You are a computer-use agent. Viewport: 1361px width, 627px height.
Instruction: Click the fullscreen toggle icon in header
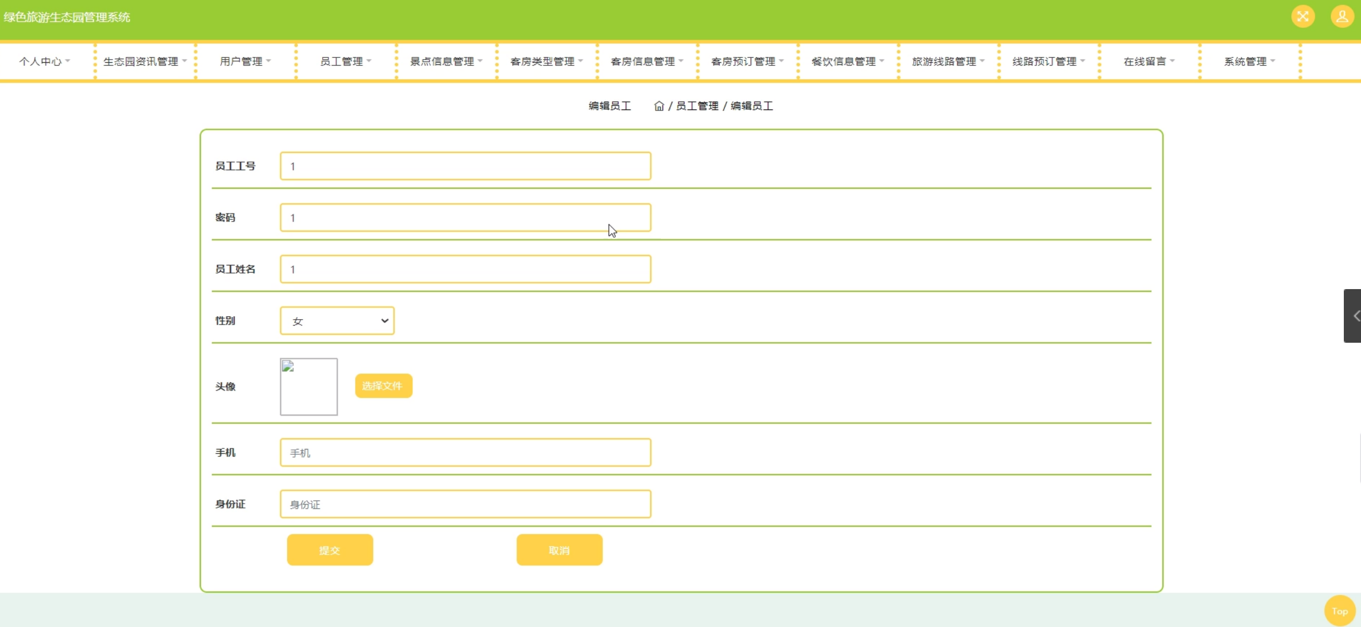pos(1302,17)
